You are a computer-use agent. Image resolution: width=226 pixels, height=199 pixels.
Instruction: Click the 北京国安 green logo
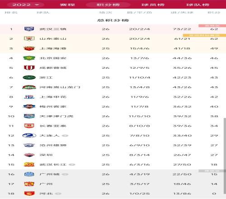pos(29,58)
